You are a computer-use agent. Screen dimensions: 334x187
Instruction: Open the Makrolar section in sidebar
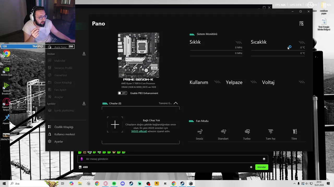[60, 61]
